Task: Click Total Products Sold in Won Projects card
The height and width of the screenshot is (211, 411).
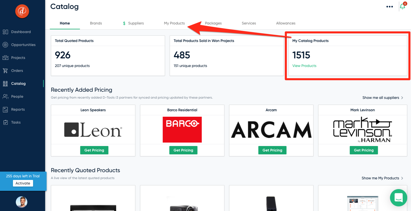Action: [227, 56]
